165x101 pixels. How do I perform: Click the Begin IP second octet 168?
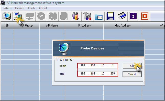coord(93,66)
